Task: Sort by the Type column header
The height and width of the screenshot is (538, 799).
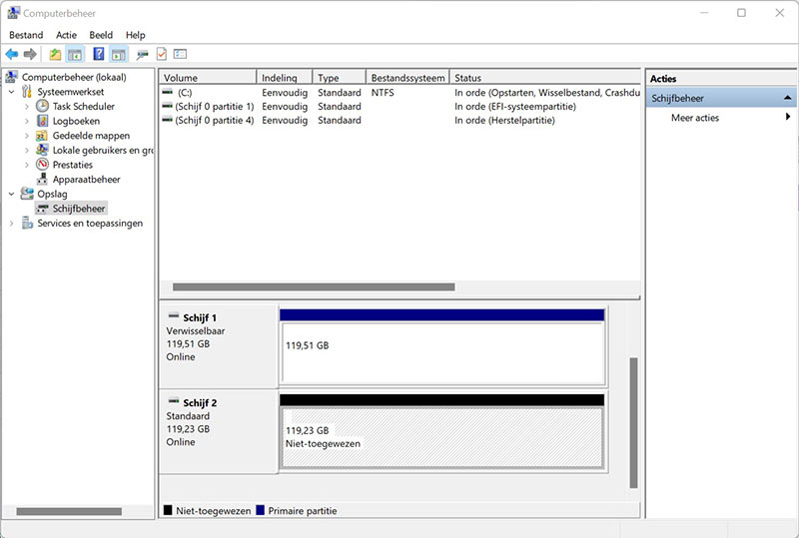Action: coord(340,78)
